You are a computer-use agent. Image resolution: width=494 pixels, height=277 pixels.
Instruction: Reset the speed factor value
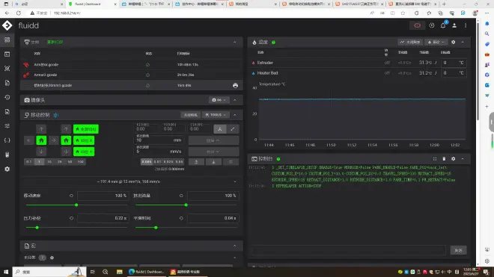(71, 196)
